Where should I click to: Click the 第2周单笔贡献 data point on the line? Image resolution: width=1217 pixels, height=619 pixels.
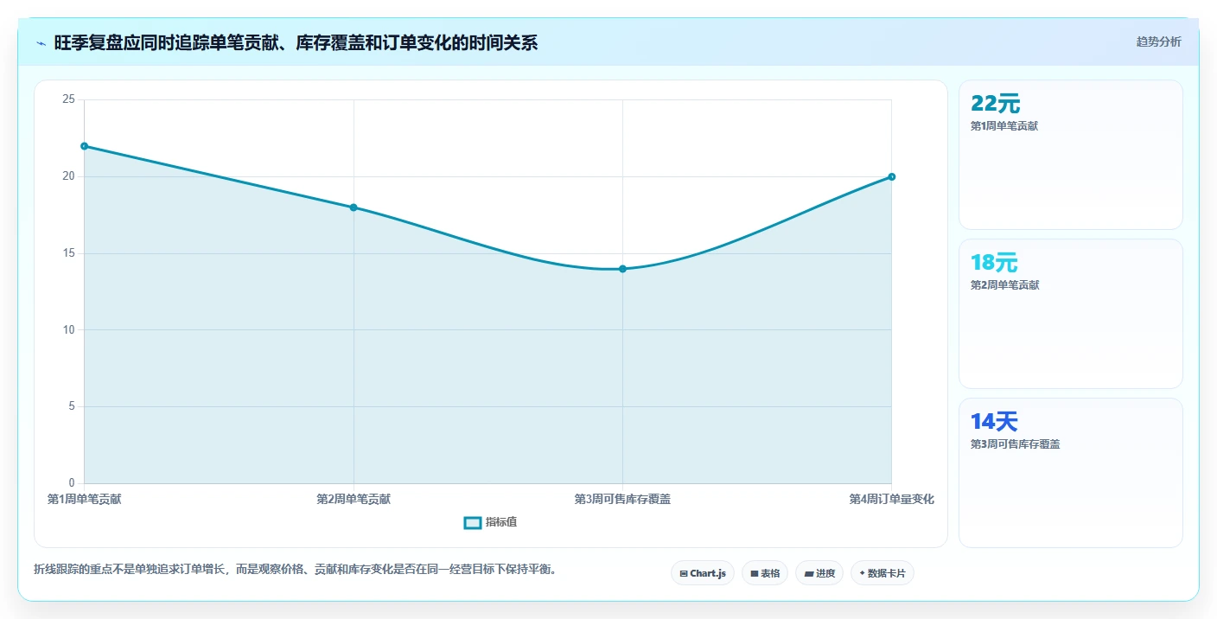[354, 207]
